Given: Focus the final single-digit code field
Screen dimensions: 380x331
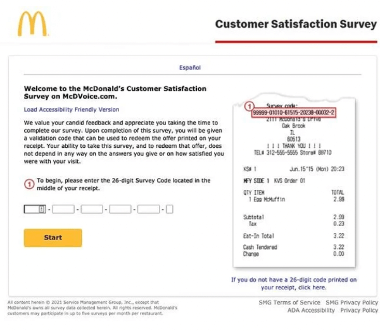Looking at the screenshot, I should click(x=169, y=209).
